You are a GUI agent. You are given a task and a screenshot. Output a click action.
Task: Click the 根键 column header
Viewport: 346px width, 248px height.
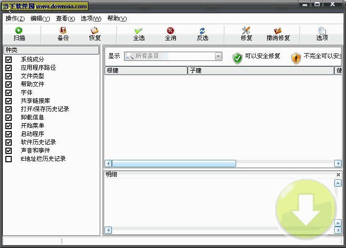click(146, 71)
